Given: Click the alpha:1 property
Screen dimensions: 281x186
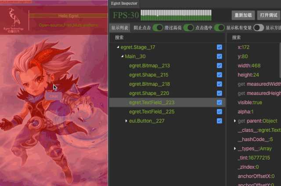Looking at the screenshot, I should coord(245,112).
